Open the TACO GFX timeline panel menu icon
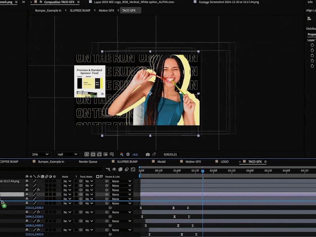Viewport: 316px width, 237px height. 265,162
